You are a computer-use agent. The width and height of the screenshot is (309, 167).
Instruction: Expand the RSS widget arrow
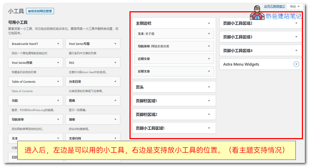tap(115, 63)
